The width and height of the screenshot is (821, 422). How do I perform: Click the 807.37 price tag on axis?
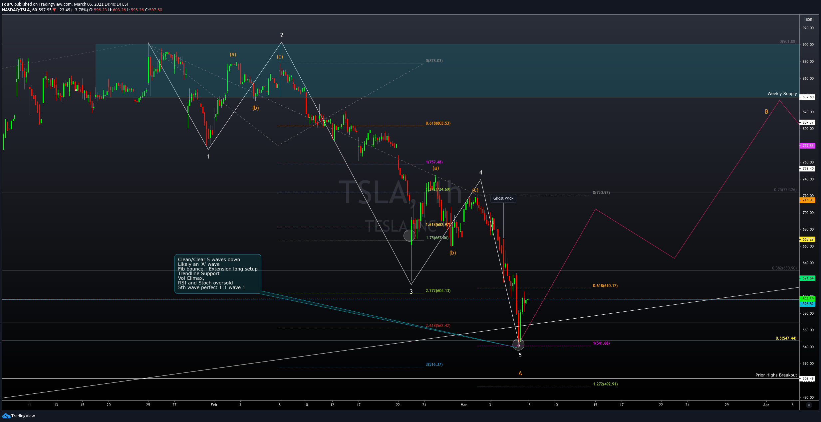point(807,122)
